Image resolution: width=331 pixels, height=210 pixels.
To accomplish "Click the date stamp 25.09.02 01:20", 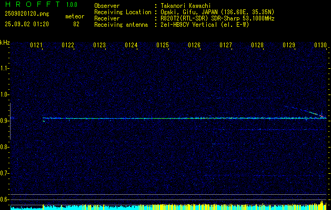I will click(x=27, y=24).
